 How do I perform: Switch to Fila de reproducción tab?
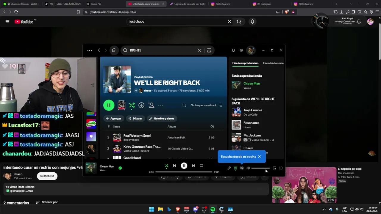point(245,63)
